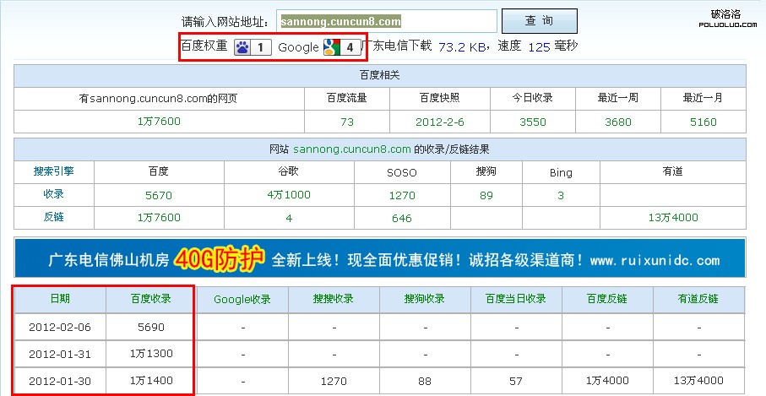Click the Baidu snapshot date 2012-2-6

pyautogui.click(x=439, y=122)
